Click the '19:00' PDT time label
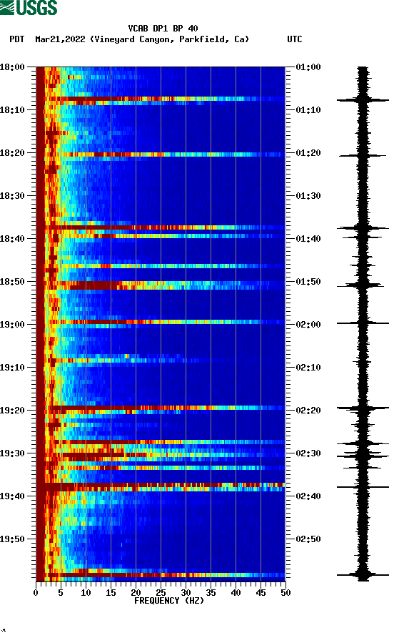This screenshot has width=394, height=638. (x=12, y=325)
